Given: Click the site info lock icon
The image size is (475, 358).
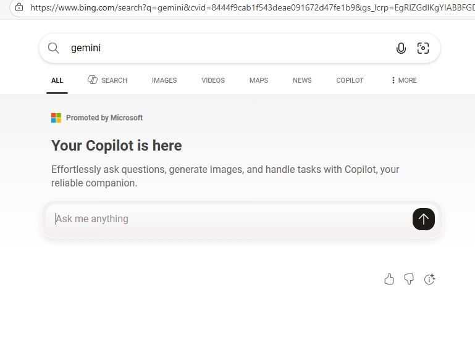Looking at the screenshot, I should point(19,7).
